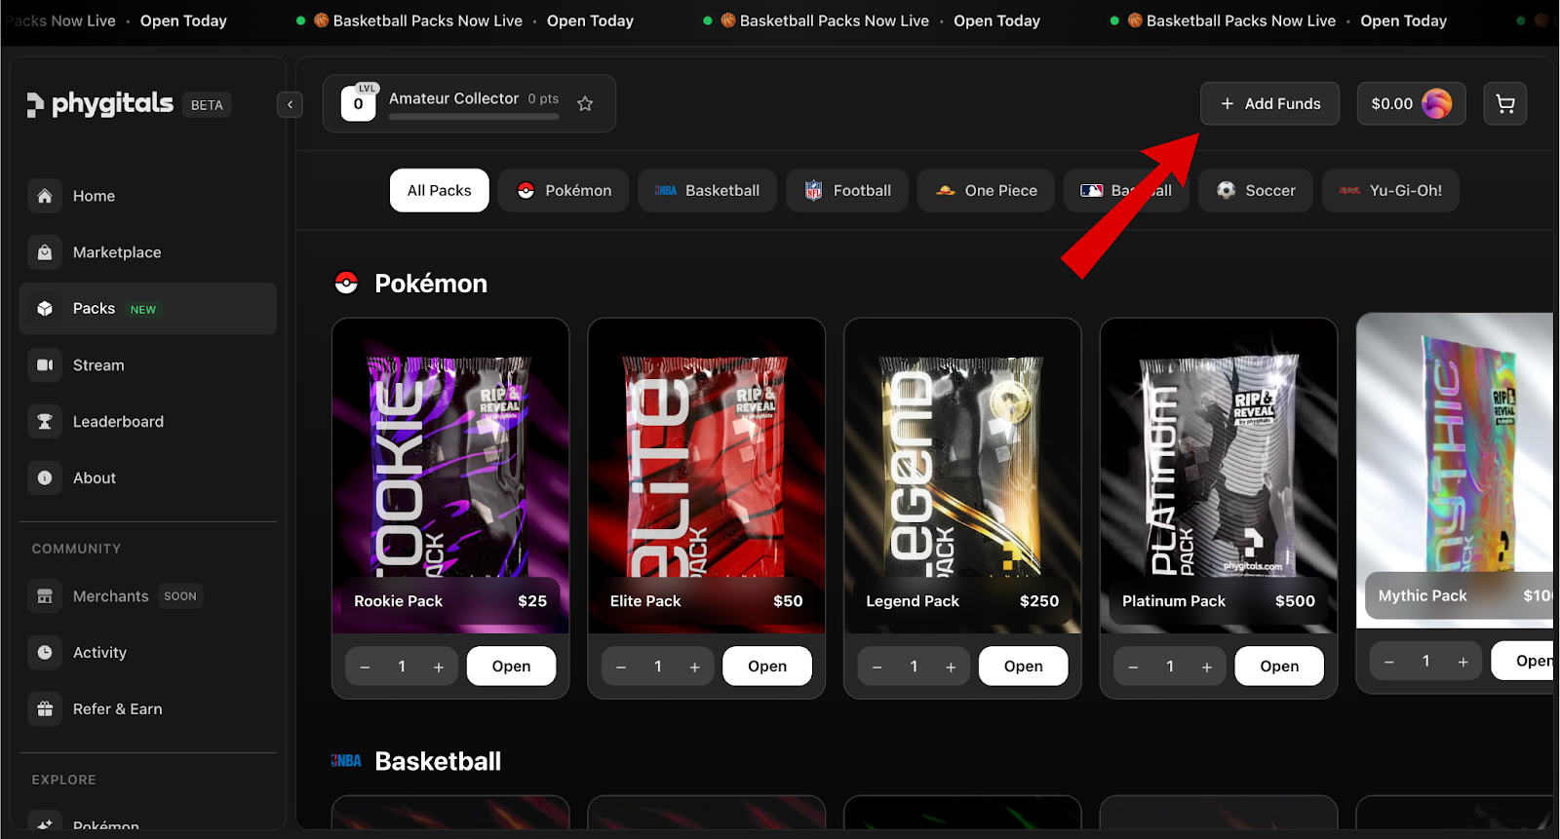Increase Platinum Pack quantity

[1207, 667]
